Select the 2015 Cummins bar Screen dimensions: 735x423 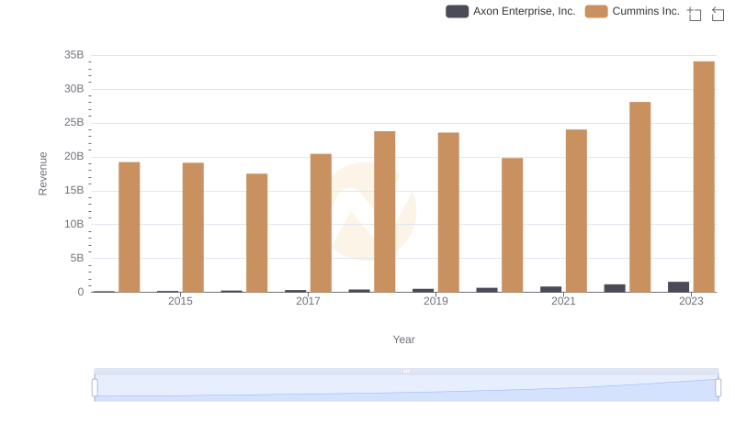(x=193, y=228)
